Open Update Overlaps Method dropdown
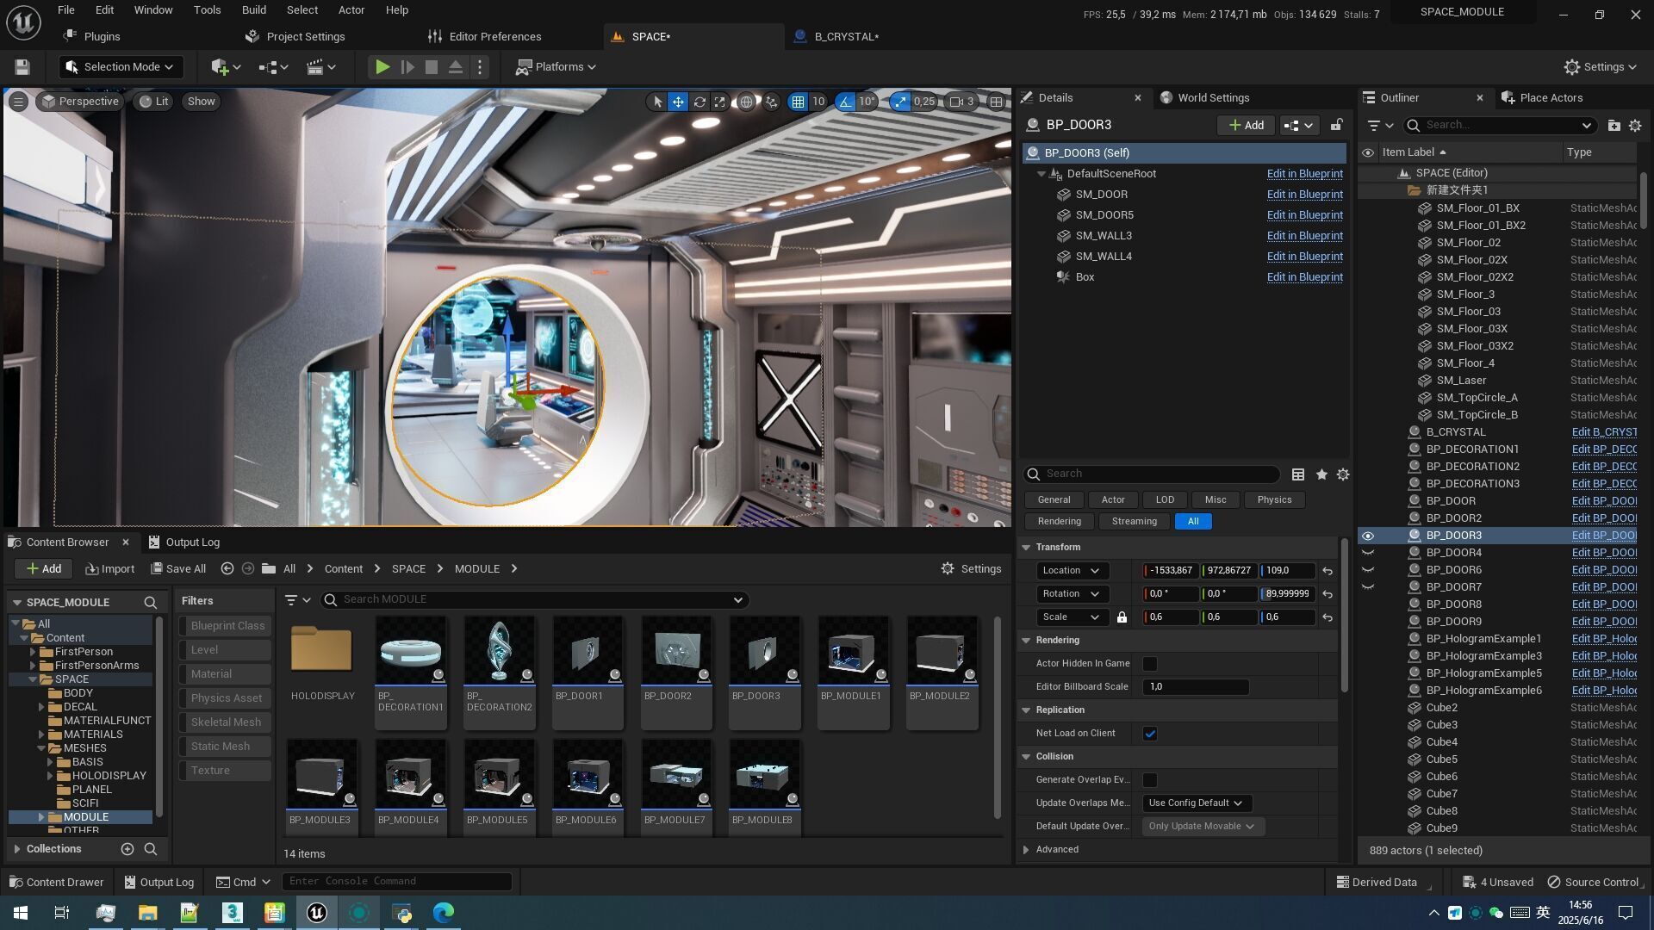This screenshot has width=1654, height=930. (1197, 803)
